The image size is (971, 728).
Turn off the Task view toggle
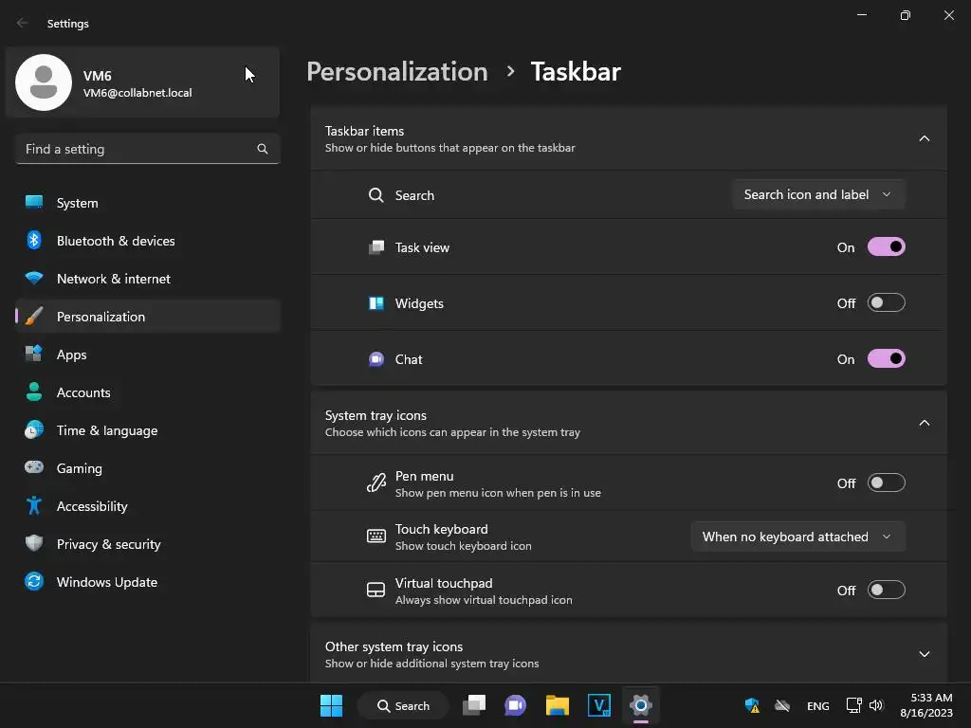click(x=887, y=247)
